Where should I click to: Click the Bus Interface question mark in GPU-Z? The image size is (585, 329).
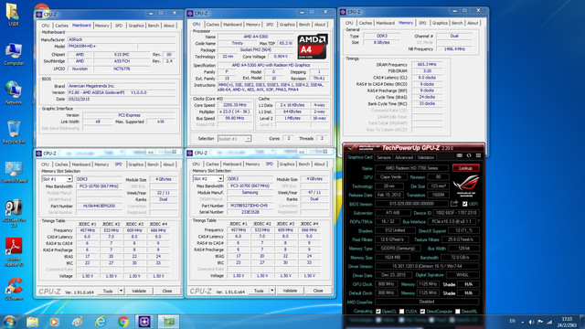(x=479, y=221)
